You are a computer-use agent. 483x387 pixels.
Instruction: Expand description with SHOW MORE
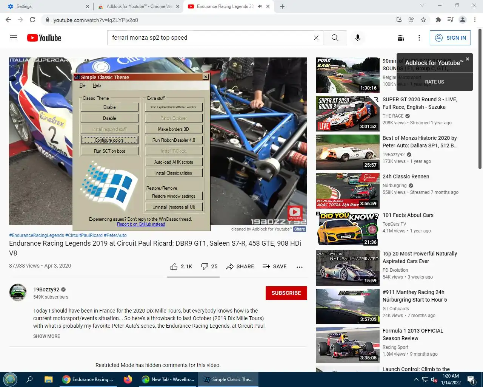point(46,336)
